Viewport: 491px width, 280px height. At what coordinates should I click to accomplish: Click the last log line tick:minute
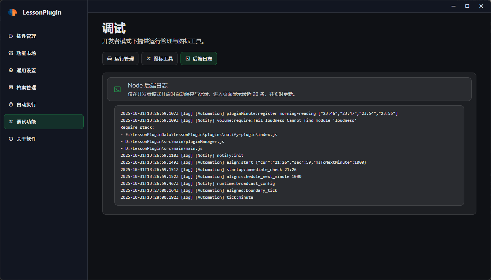[x=187, y=197]
